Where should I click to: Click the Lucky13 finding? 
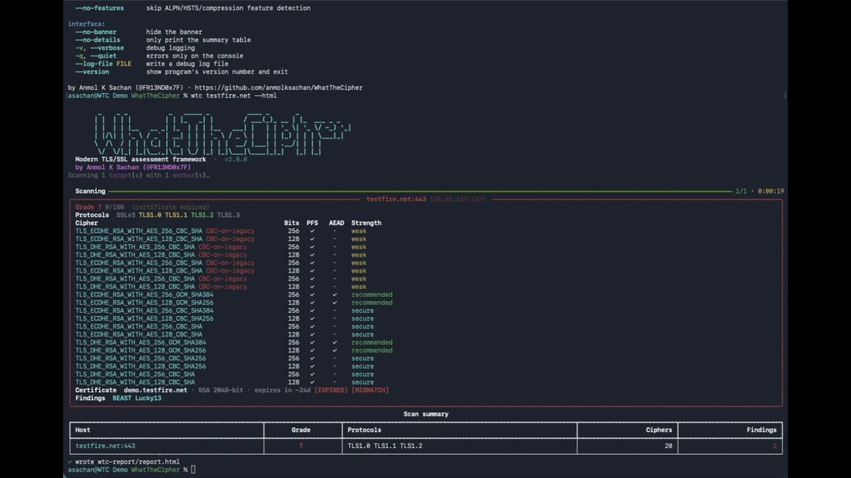[148, 398]
